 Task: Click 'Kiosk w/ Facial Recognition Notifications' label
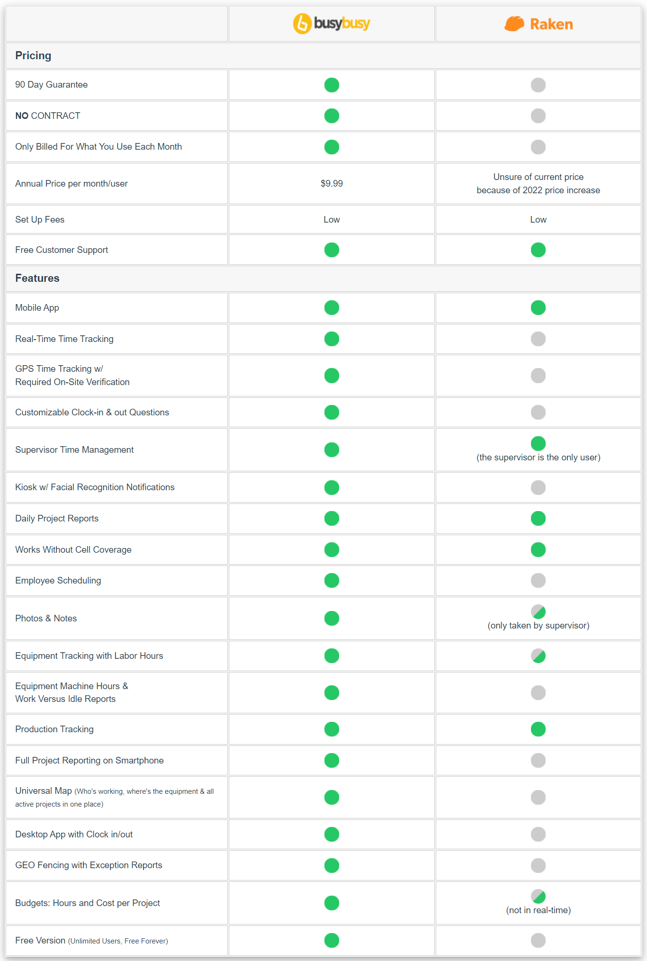coord(95,487)
